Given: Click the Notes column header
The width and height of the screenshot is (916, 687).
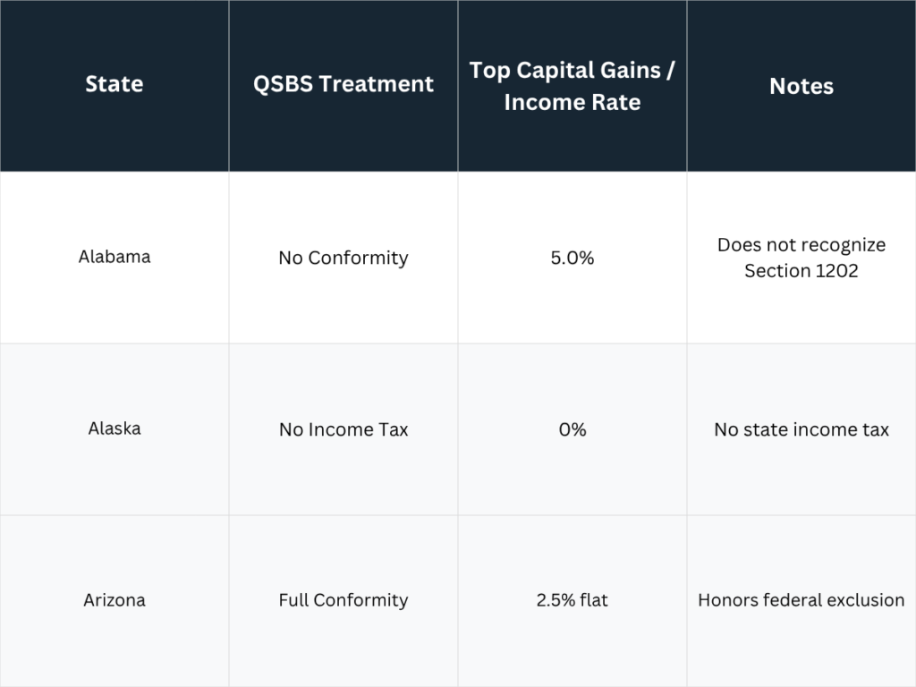Looking at the screenshot, I should 801,86.
